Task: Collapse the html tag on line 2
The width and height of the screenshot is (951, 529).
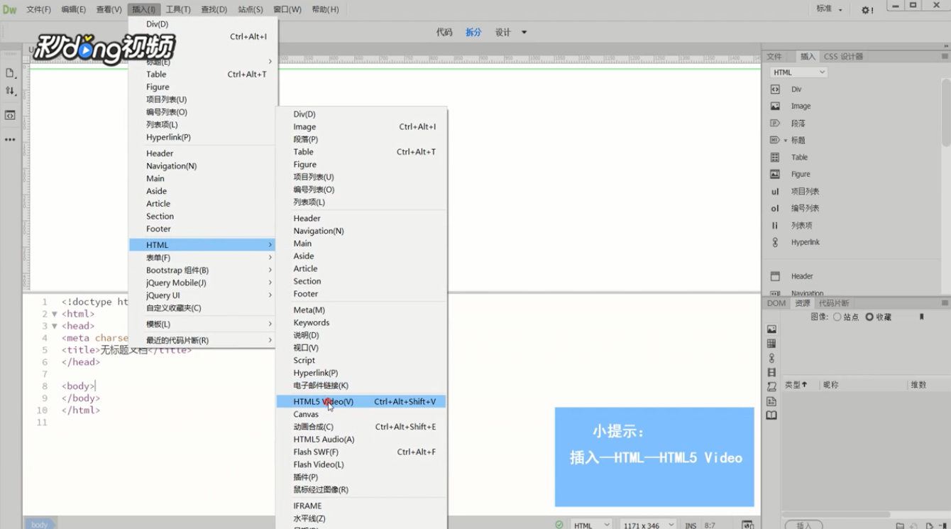Action: [x=55, y=314]
